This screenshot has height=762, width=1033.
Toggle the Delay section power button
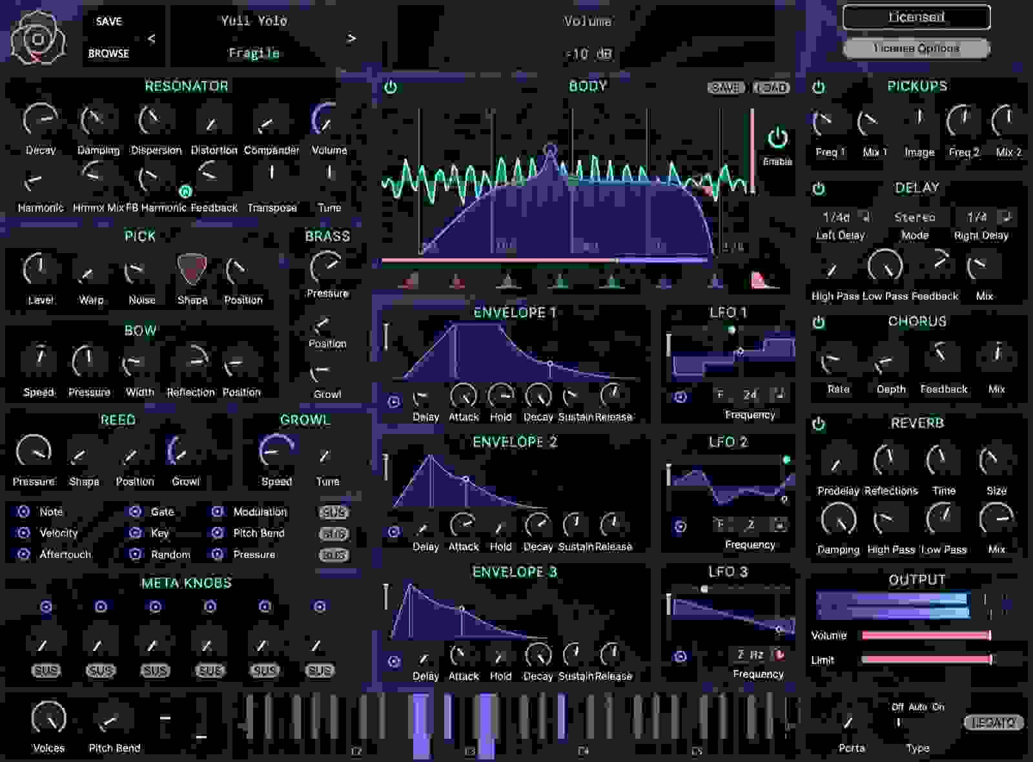tap(819, 187)
